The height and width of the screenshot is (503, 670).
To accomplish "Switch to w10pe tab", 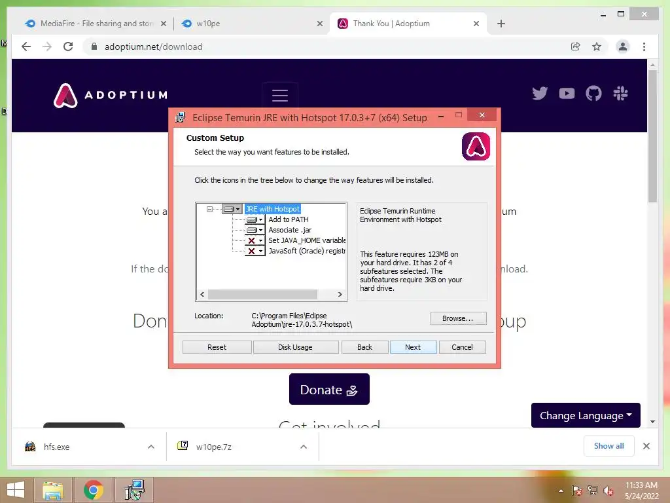I will pyautogui.click(x=252, y=24).
